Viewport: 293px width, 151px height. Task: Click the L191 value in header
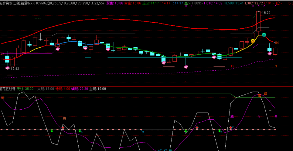point(269,3)
